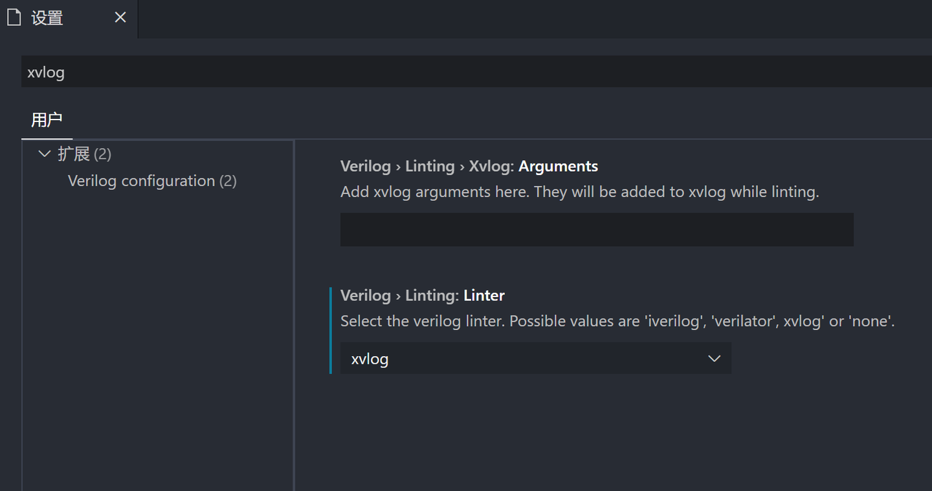This screenshot has width=932, height=491.
Task: Switch to the 用户 settings scope tab
Action: [x=47, y=120]
